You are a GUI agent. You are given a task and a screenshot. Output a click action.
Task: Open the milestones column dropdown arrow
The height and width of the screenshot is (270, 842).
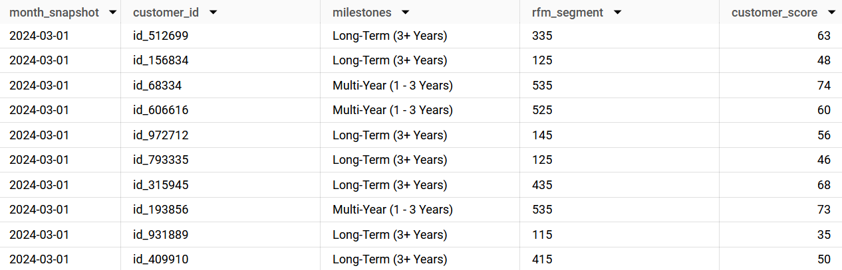tap(406, 13)
